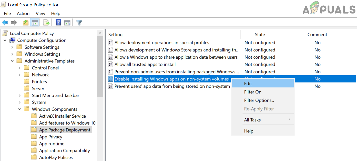Collapse the Windows Components folder
Viewport: 357px width, 161px height.
19,109
